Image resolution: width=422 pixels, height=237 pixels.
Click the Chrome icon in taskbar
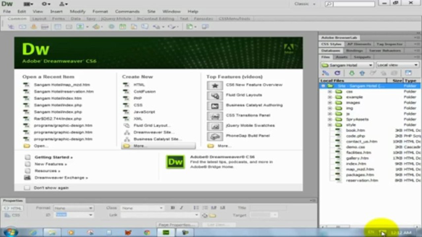coord(147,232)
